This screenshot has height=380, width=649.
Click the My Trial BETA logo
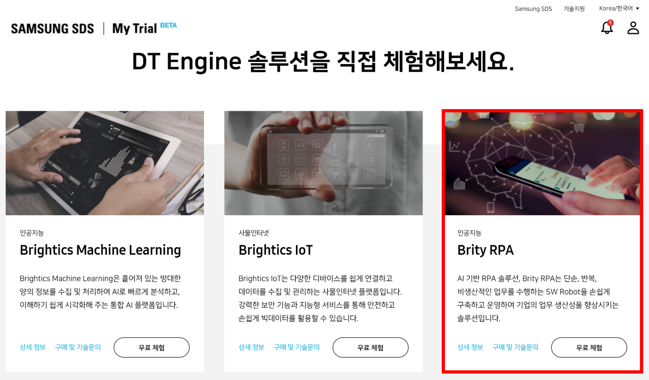[x=144, y=28]
